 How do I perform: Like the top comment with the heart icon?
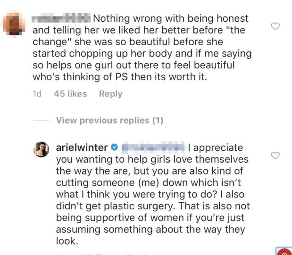[275, 26]
